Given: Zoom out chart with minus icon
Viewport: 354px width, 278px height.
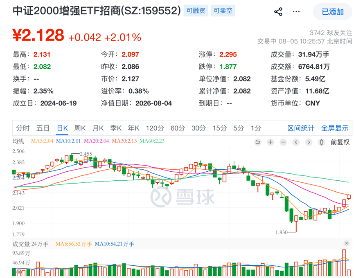Looking at the screenshot, I should point(283,142).
